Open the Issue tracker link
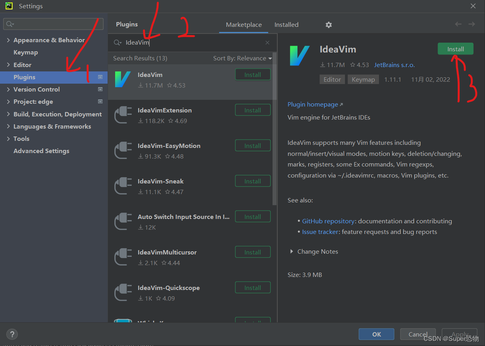This screenshot has width=485, height=346. tap(320, 232)
